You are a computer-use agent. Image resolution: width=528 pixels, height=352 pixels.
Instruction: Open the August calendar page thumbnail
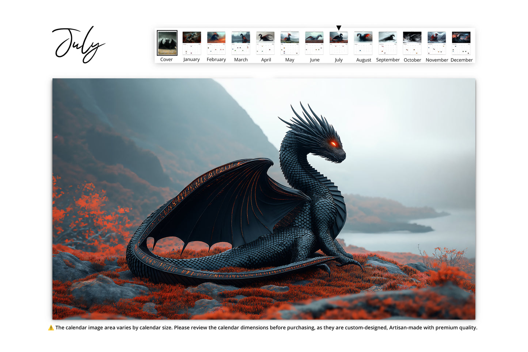[363, 43]
